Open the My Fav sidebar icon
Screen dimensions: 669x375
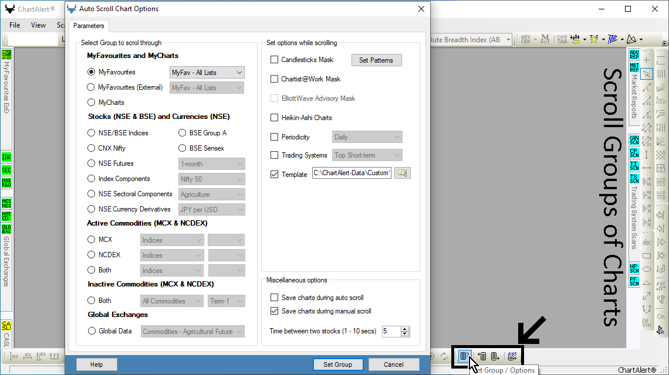[x=6, y=54]
